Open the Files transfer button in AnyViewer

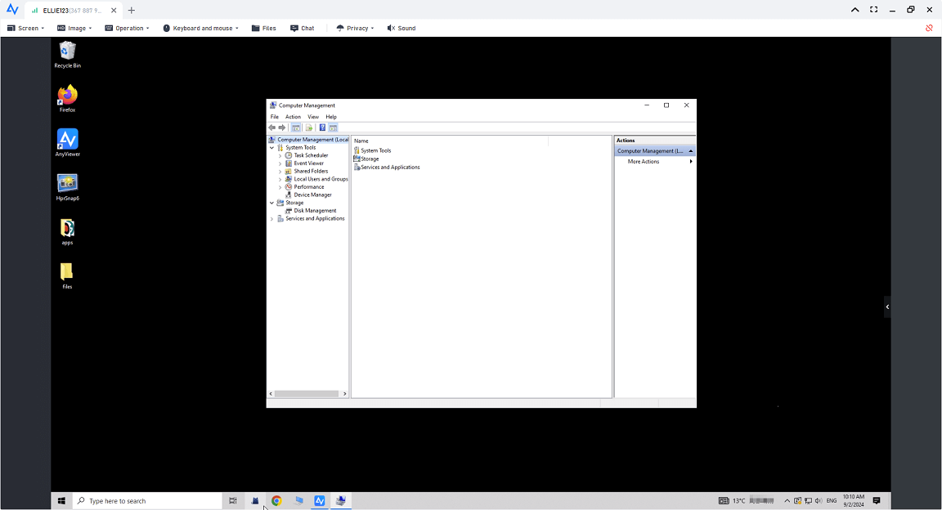point(263,28)
